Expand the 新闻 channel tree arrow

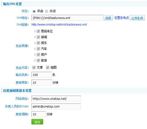pos(35,37)
